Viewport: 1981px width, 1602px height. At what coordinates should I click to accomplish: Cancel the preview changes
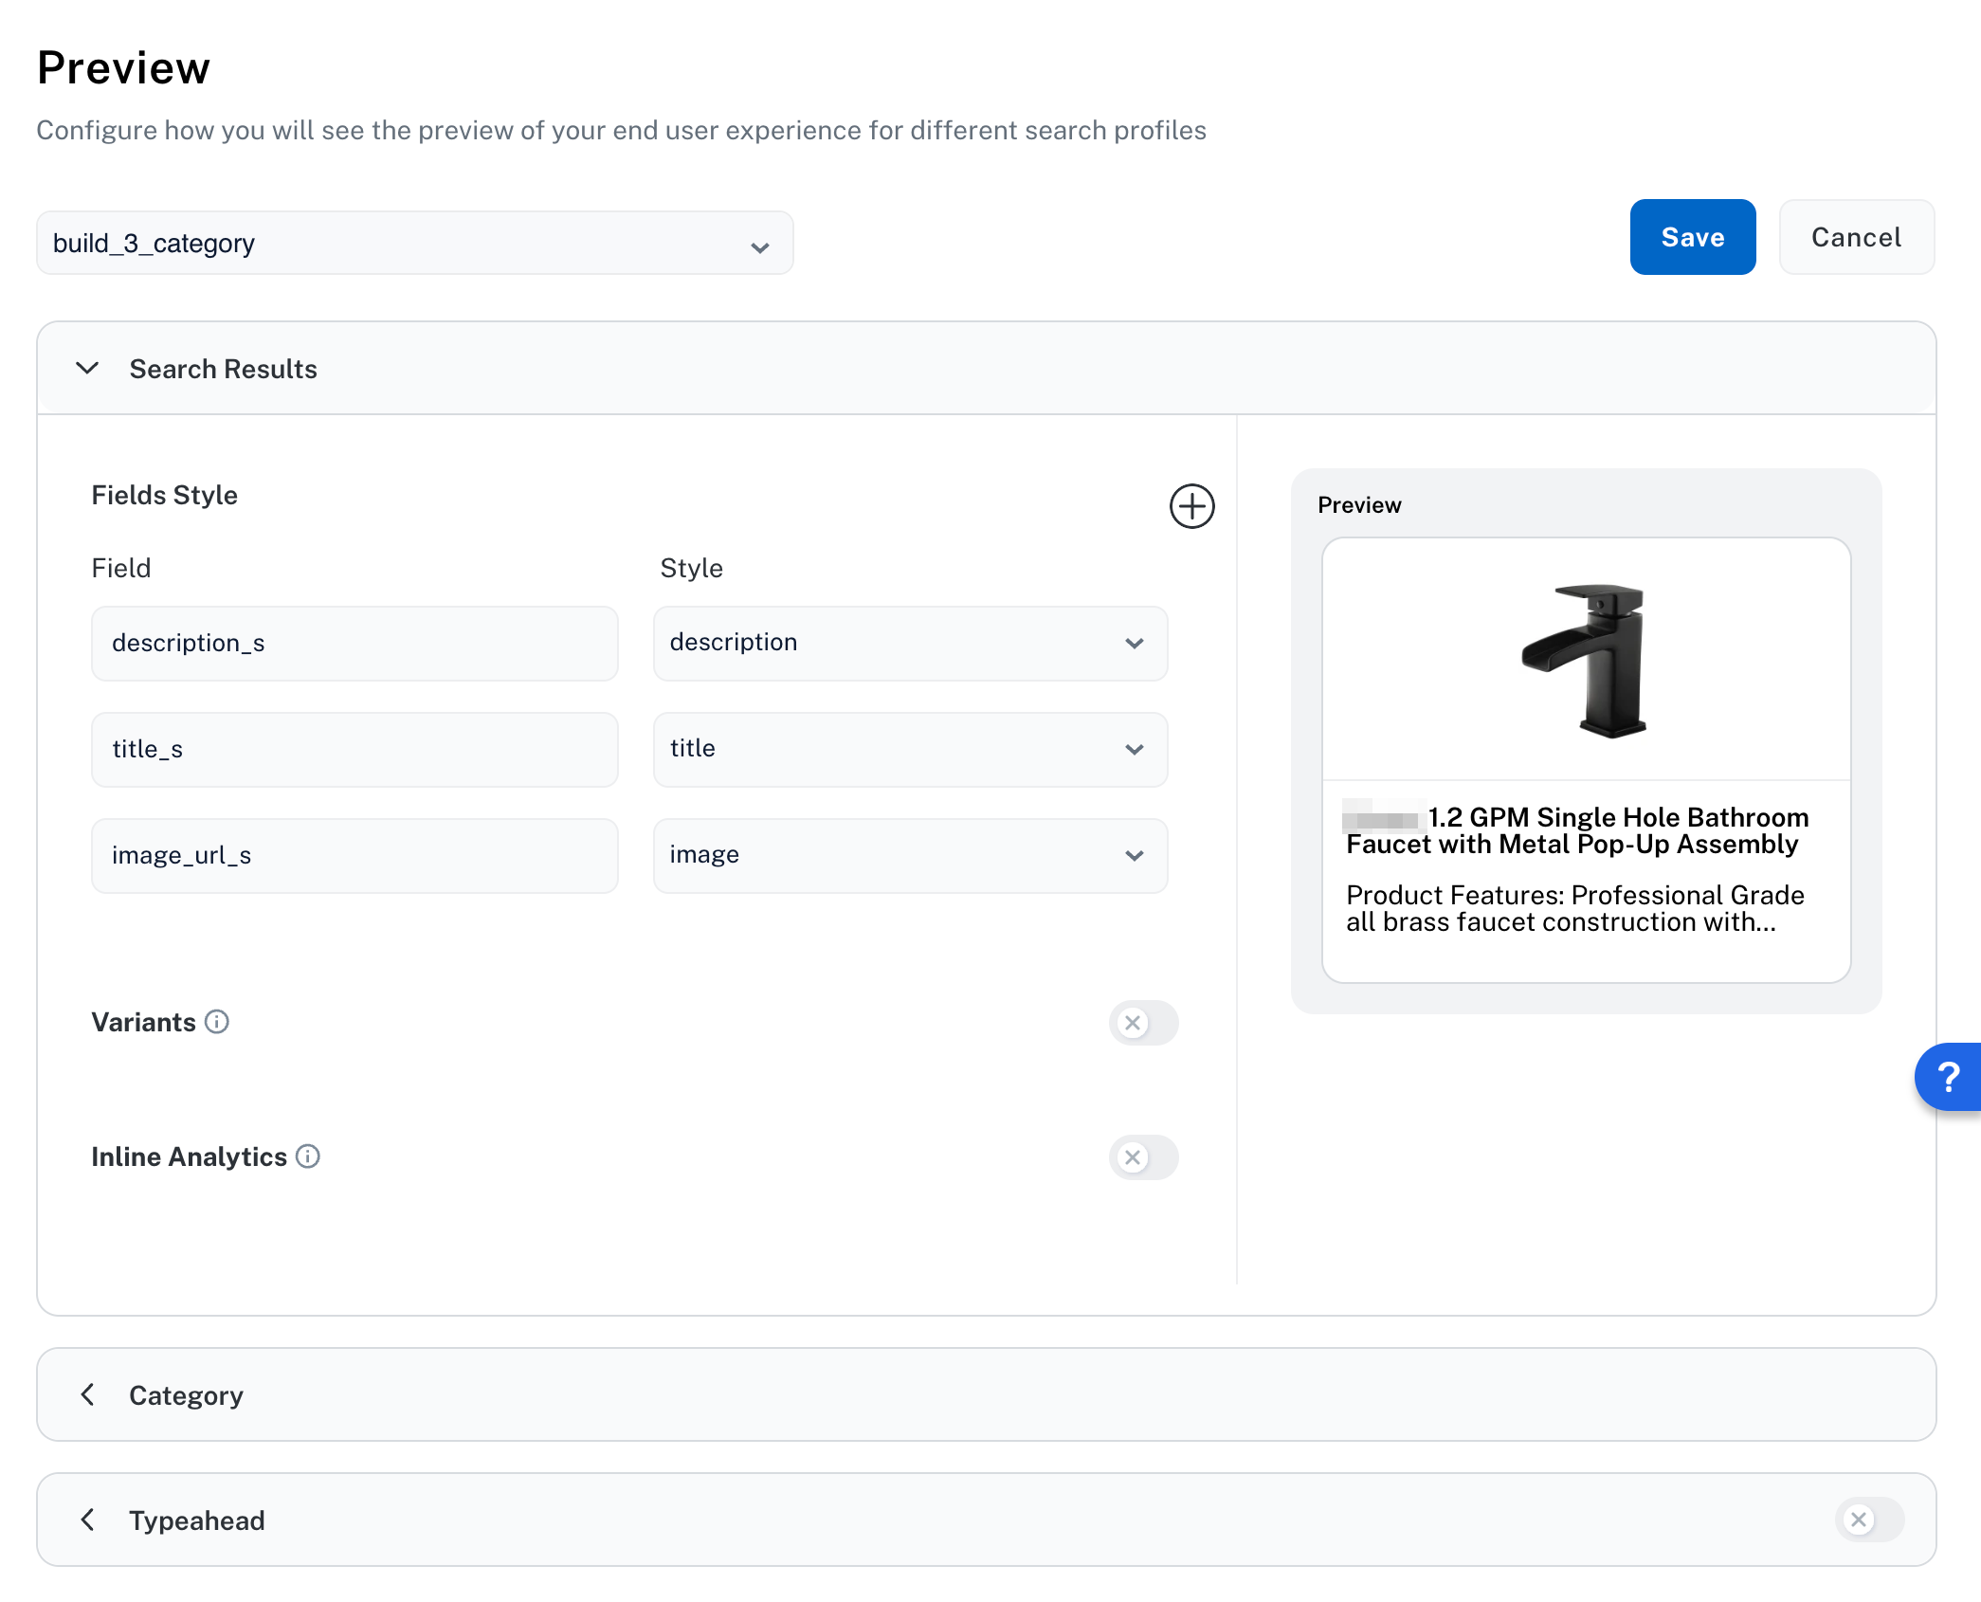[1856, 237]
